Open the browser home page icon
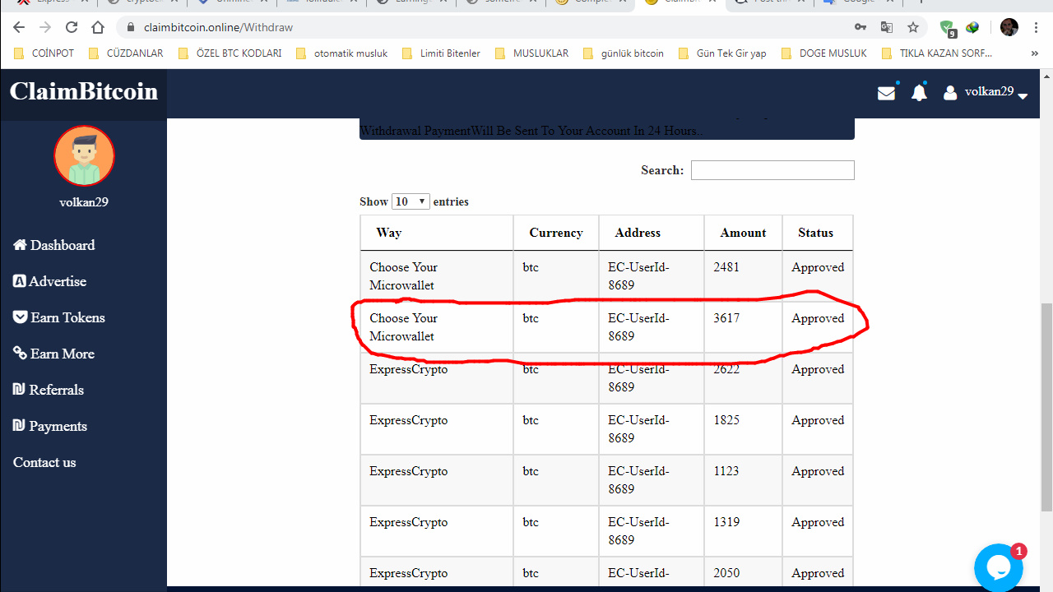Image resolution: width=1053 pixels, height=592 pixels. pos(98,27)
